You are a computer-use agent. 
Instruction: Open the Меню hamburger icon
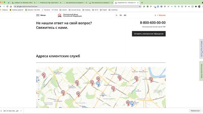click(38, 15)
